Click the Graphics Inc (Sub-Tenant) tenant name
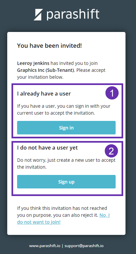 pos(46,70)
